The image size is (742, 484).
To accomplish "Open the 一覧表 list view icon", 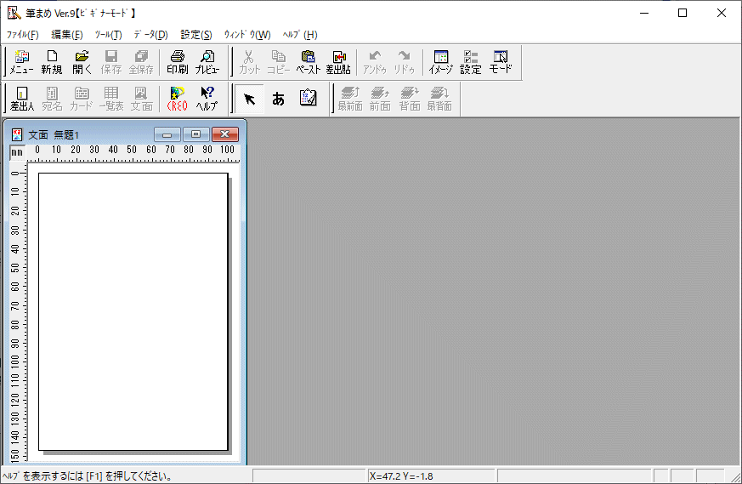I will pyautogui.click(x=111, y=99).
